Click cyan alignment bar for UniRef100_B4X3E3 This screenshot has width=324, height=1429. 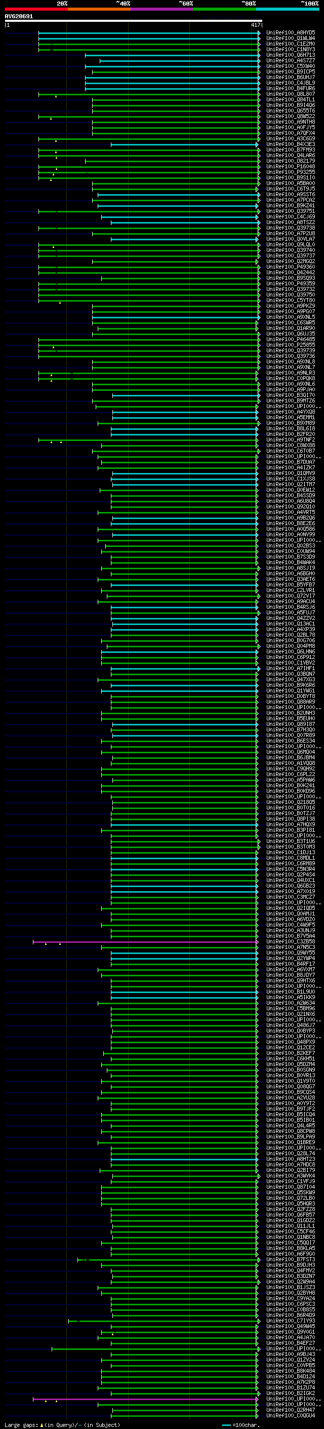184,144
